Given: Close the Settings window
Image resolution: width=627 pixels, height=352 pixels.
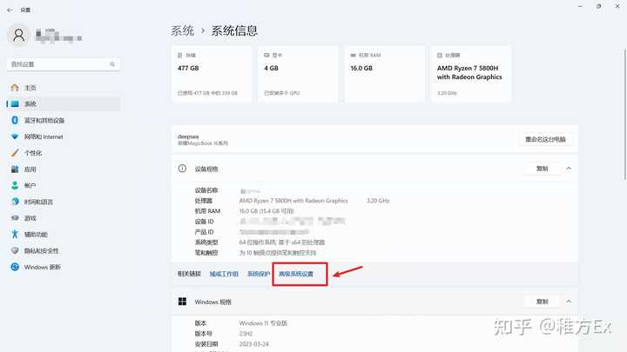Looking at the screenshot, I should tap(617, 6).
